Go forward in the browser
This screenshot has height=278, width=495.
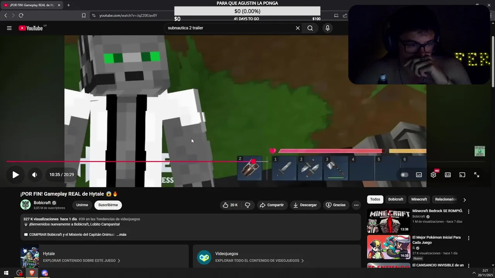click(x=13, y=15)
